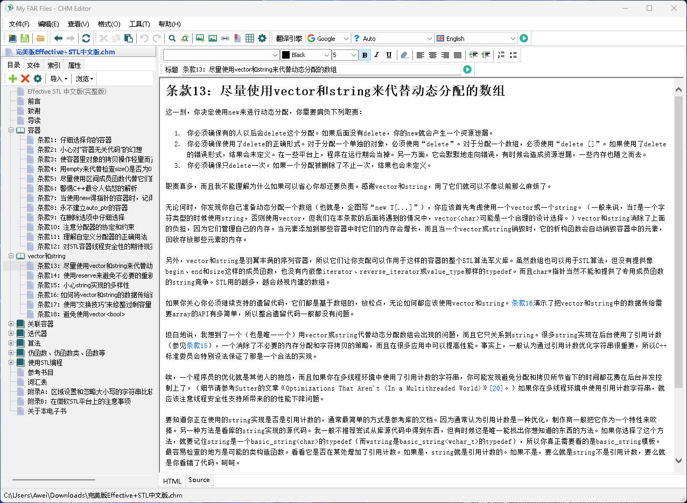Open the 文件(F) menu
Viewport: 687px width, 503px height.
click(19, 24)
